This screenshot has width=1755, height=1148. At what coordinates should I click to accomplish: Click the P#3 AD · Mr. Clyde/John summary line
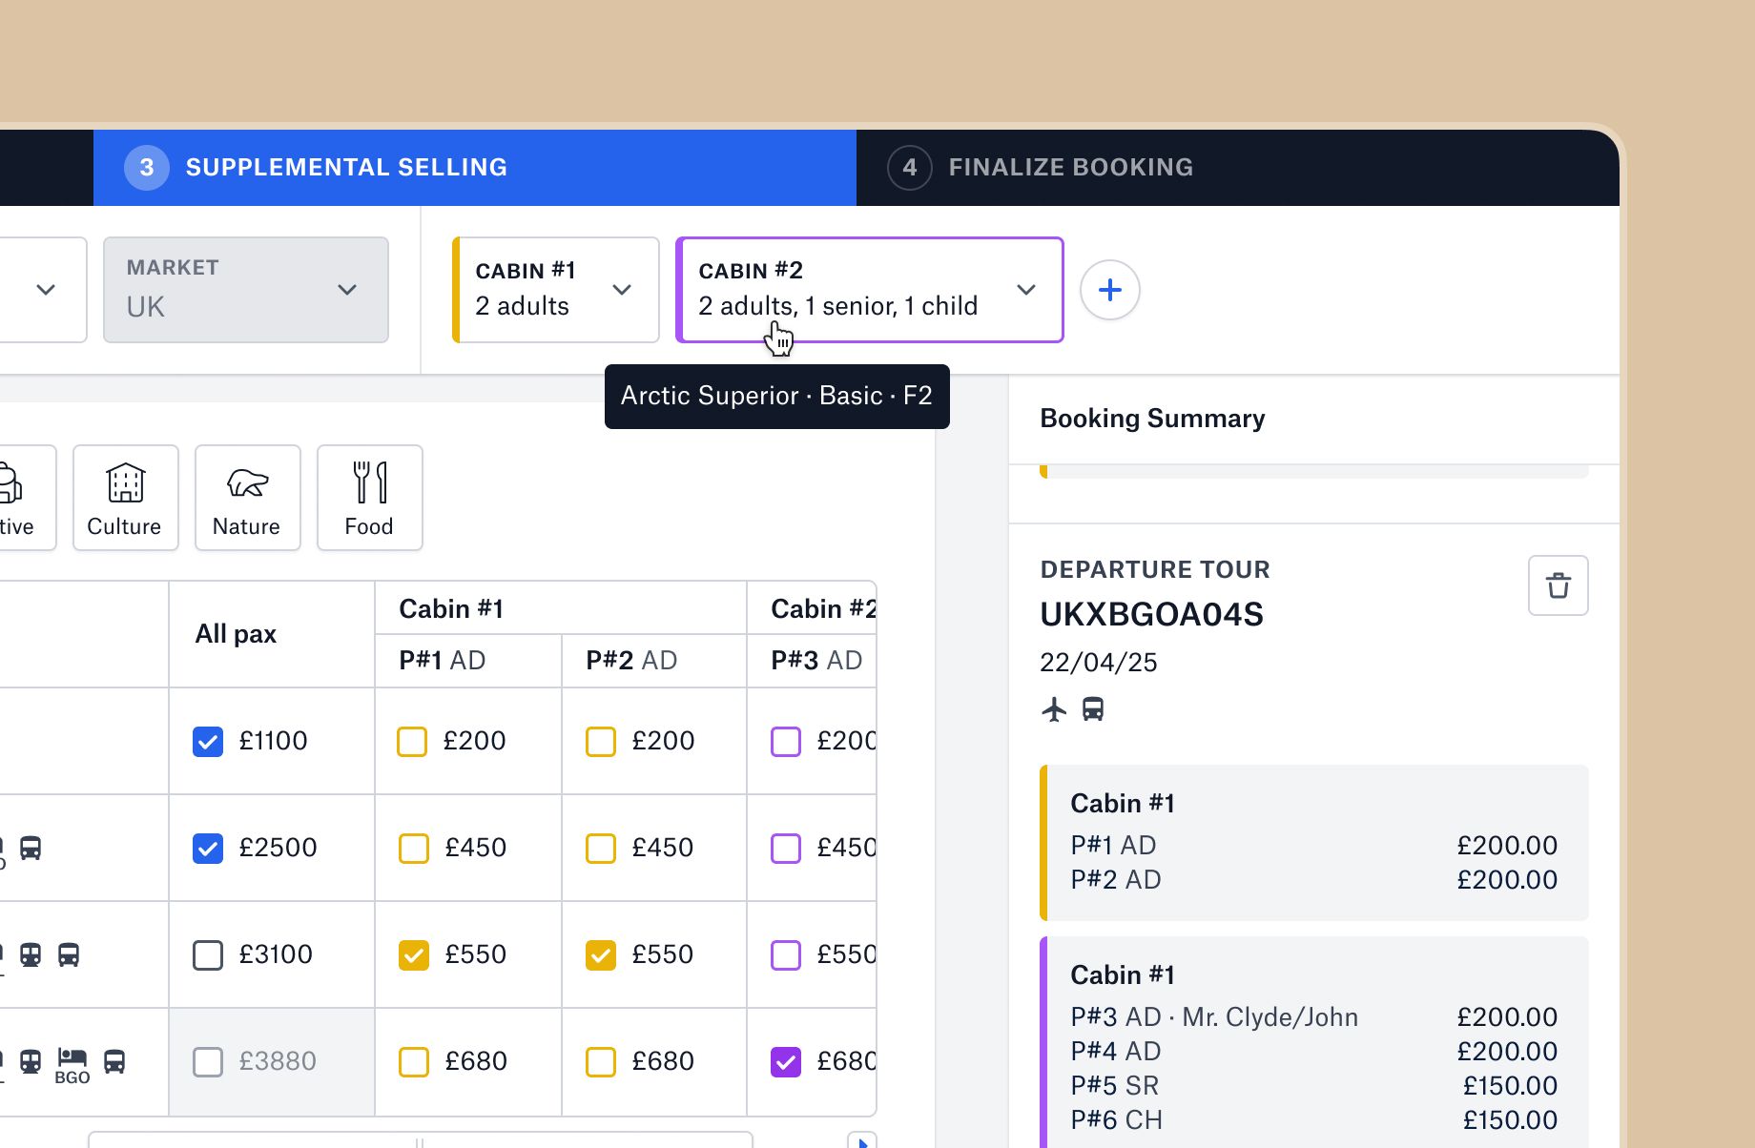pos(1314,1017)
